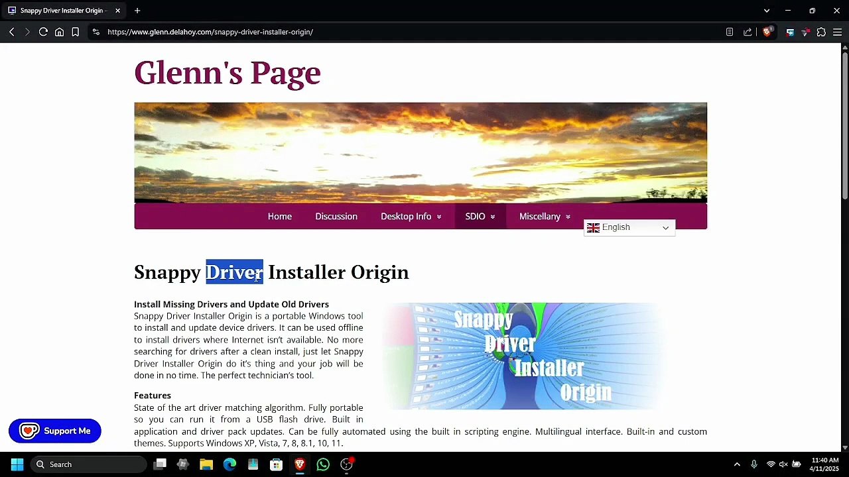Open WhatsApp from the taskbar

(x=323, y=464)
